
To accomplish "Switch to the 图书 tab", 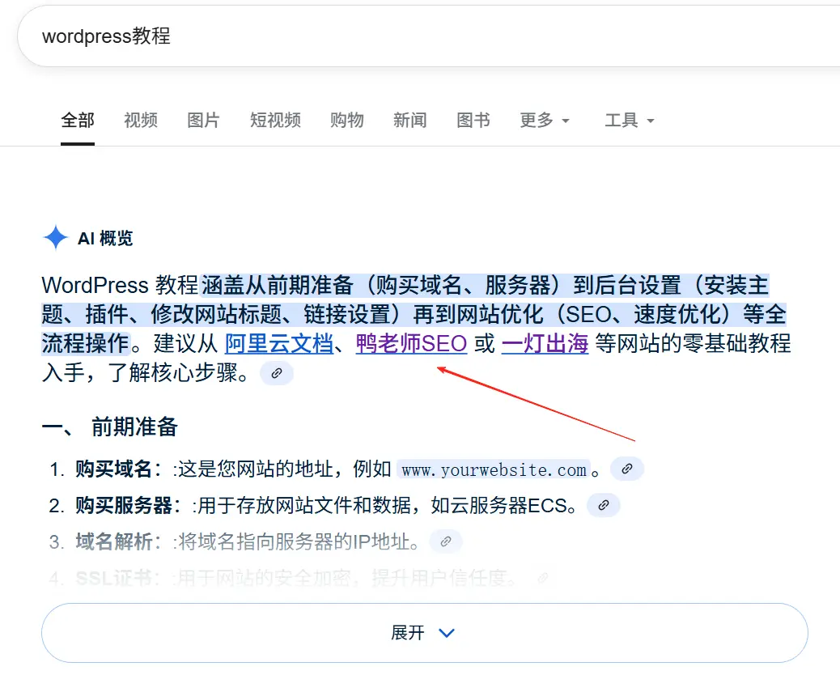I will click(473, 120).
